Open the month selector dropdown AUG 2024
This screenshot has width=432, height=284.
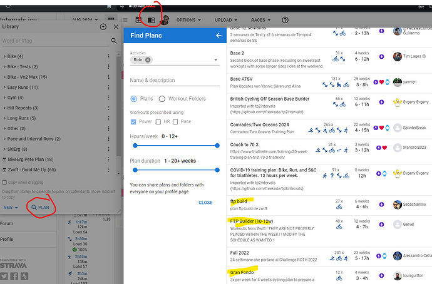(85, 20)
